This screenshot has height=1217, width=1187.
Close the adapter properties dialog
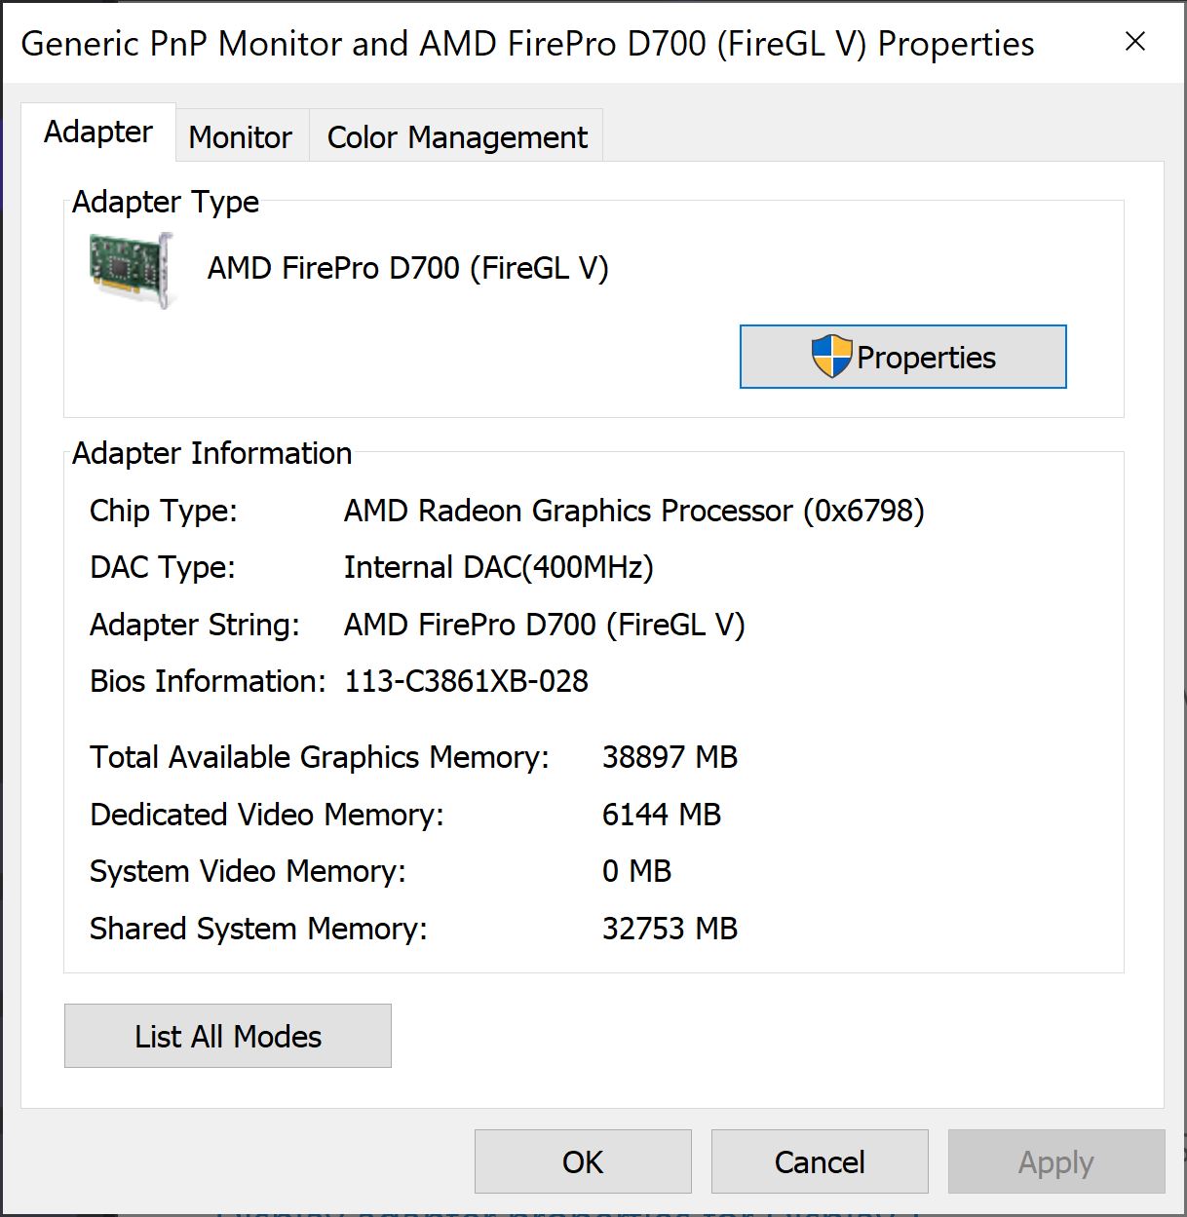tap(1134, 42)
